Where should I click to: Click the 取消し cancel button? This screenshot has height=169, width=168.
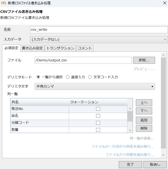click(155, 165)
